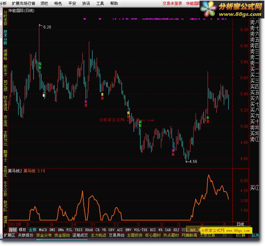Image resolution: width=265 pixels, height=246 pixels.
Task: Click the 6.26 high price label
Action: [47, 27]
